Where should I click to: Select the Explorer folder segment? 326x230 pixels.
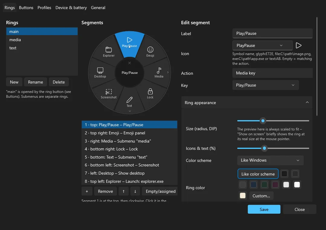coord(109,51)
